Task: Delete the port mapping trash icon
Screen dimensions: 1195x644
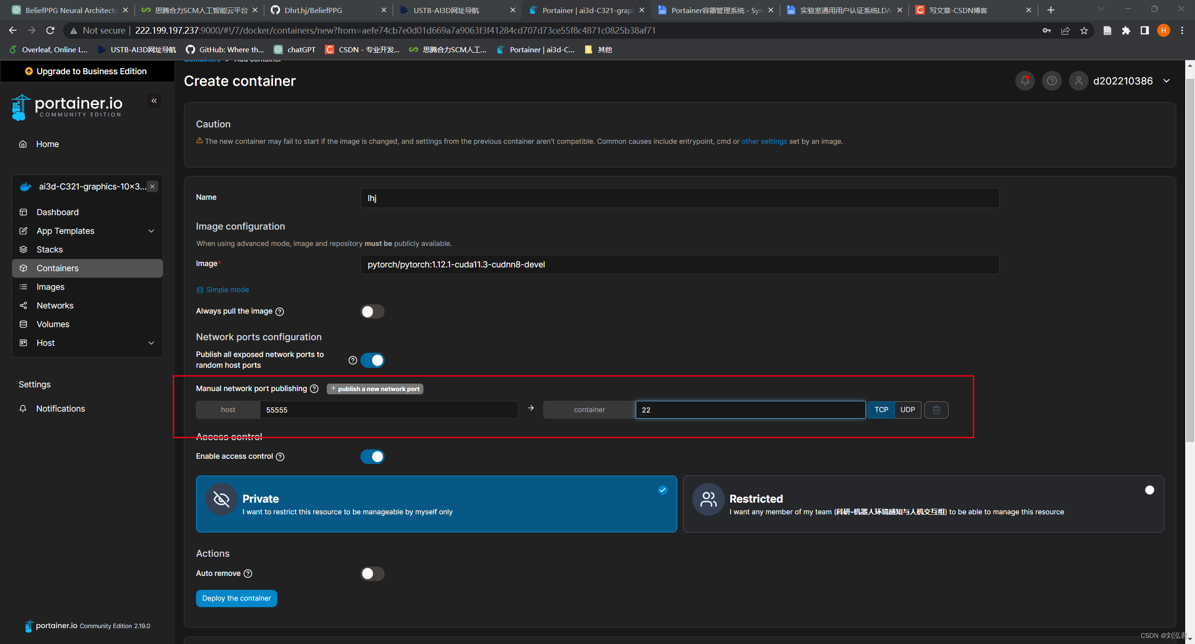Action: click(936, 410)
